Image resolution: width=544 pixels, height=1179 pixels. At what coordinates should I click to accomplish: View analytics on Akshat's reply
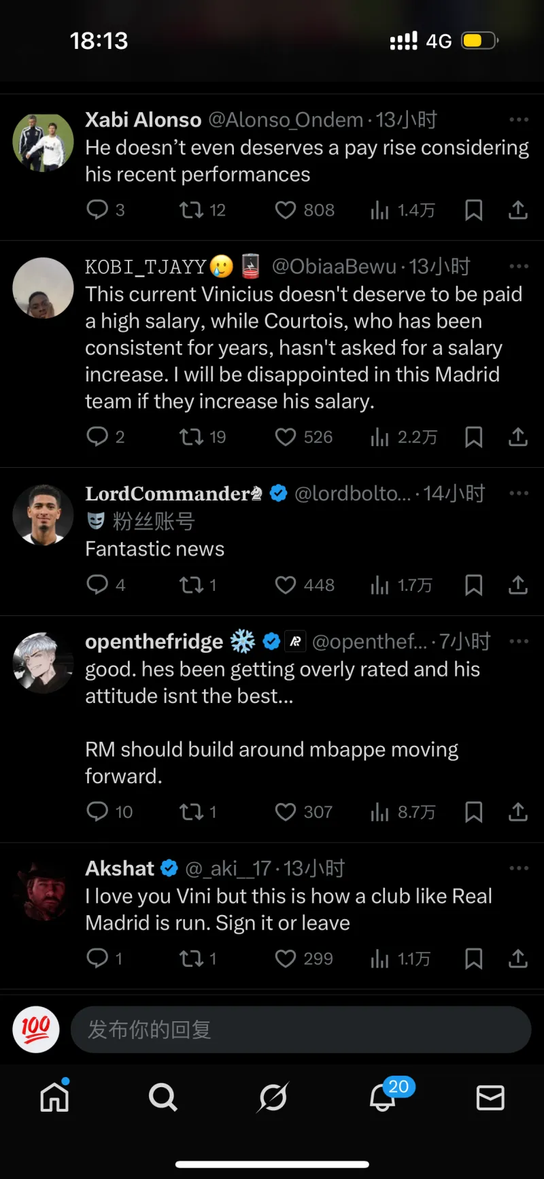[379, 959]
